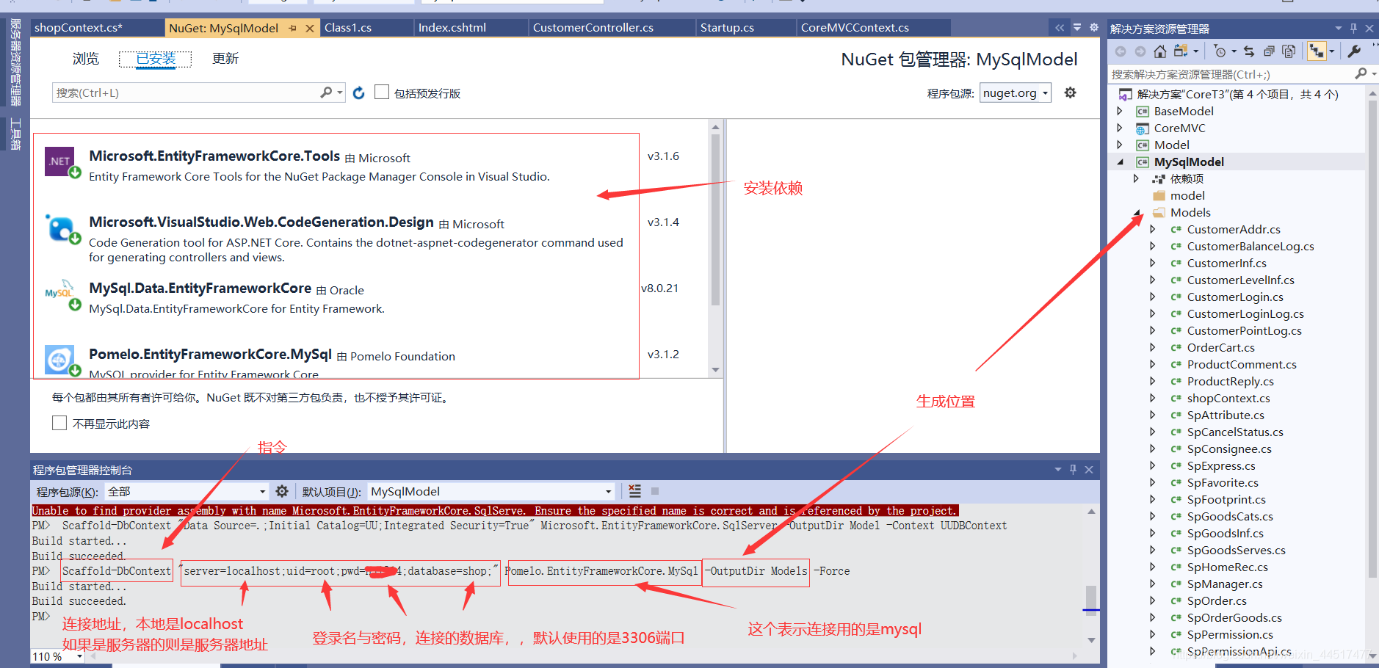The width and height of the screenshot is (1379, 668).
Task: Expand the CoreMVC project node
Action: tap(1120, 128)
